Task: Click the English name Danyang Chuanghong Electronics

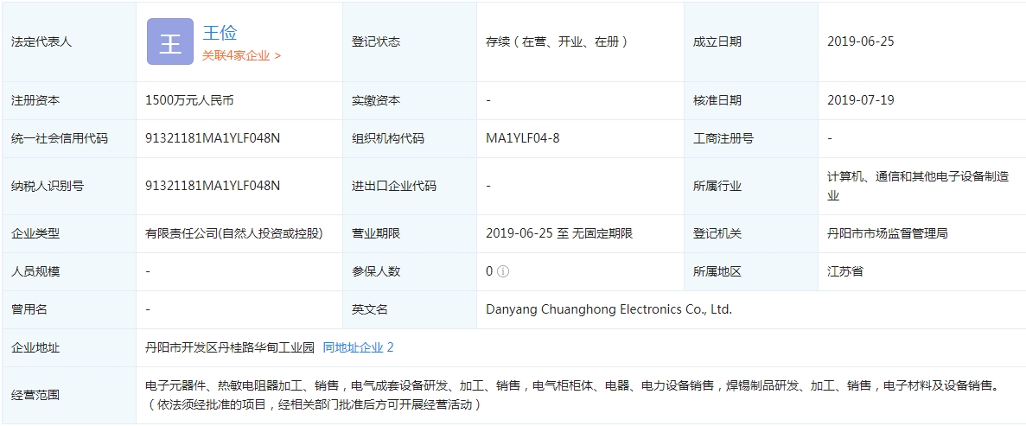Action: coord(609,309)
